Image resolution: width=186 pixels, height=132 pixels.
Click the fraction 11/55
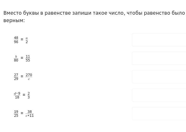[28, 58]
